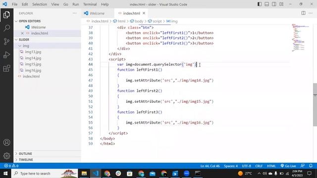The width and height of the screenshot is (317, 178).
Task: Open the Explorer view in activity bar
Action: (6, 15)
